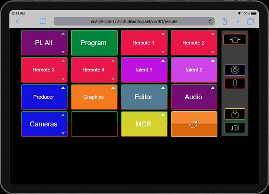Click Remote 3 down arrow
This screenshot has width=269, height=194.
pos(63,79)
